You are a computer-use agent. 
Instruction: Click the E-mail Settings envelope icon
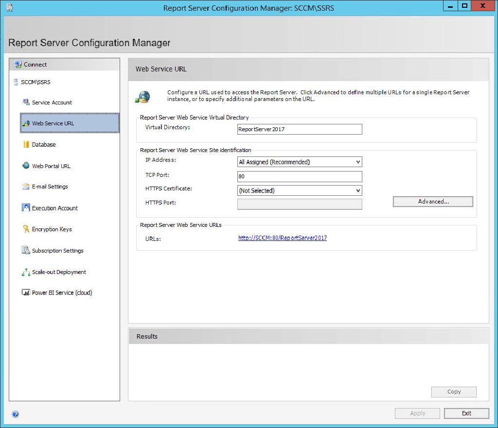tap(26, 186)
